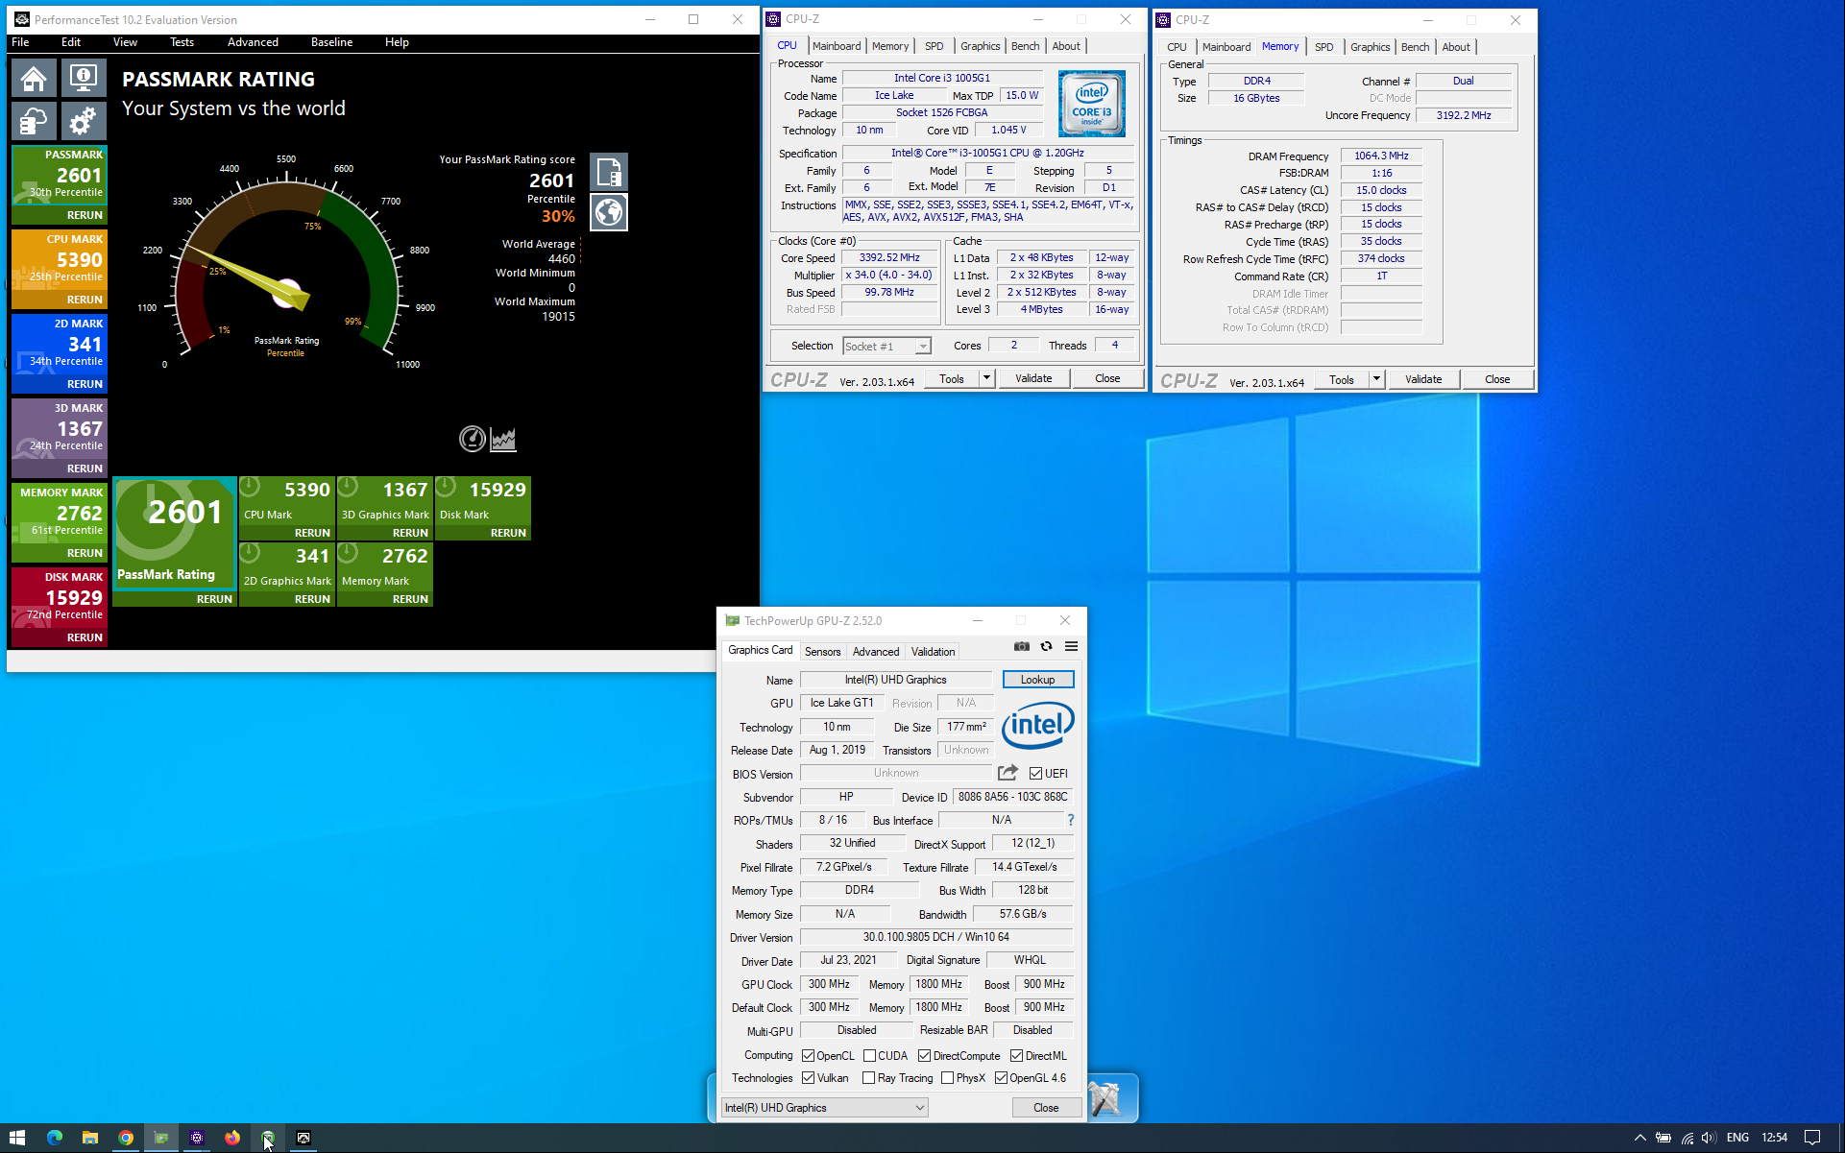Click the save results document icon

click(609, 172)
